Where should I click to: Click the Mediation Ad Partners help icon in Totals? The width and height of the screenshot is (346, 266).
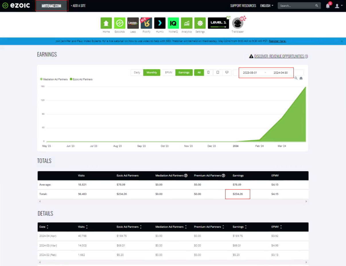186,176
